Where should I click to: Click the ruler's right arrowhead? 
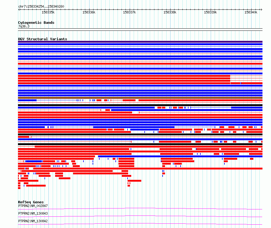(x=261, y=9)
